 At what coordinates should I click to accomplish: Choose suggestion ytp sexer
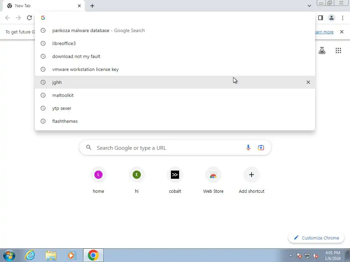(x=175, y=108)
